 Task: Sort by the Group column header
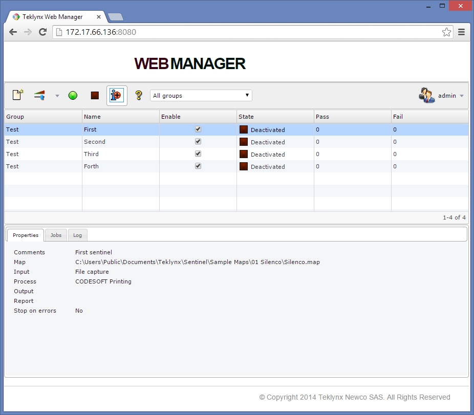(x=43, y=117)
